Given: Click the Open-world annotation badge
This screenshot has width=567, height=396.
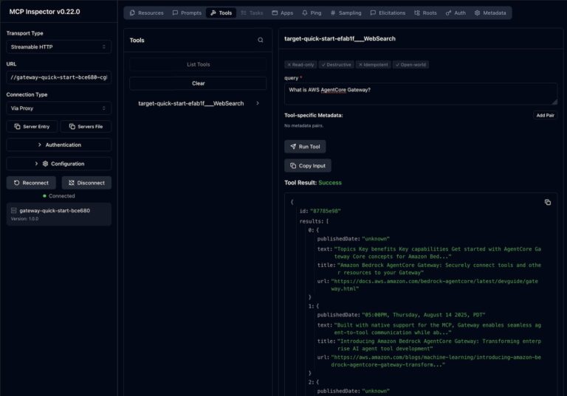Looking at the screenshot, I should tap(410, 65).
